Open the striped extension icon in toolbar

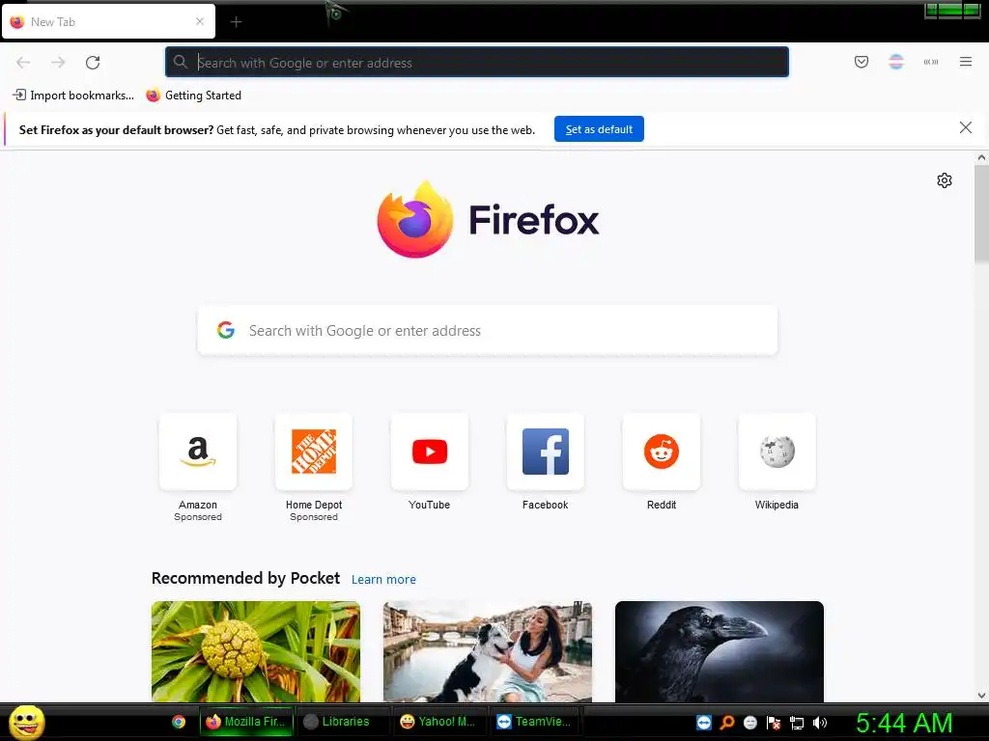pos(895,62)
